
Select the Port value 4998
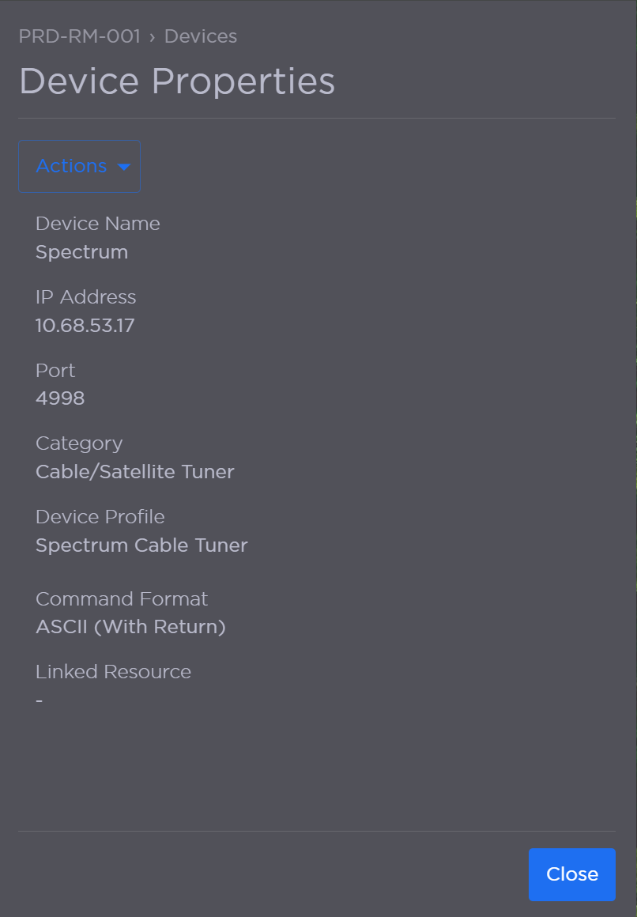60,398
